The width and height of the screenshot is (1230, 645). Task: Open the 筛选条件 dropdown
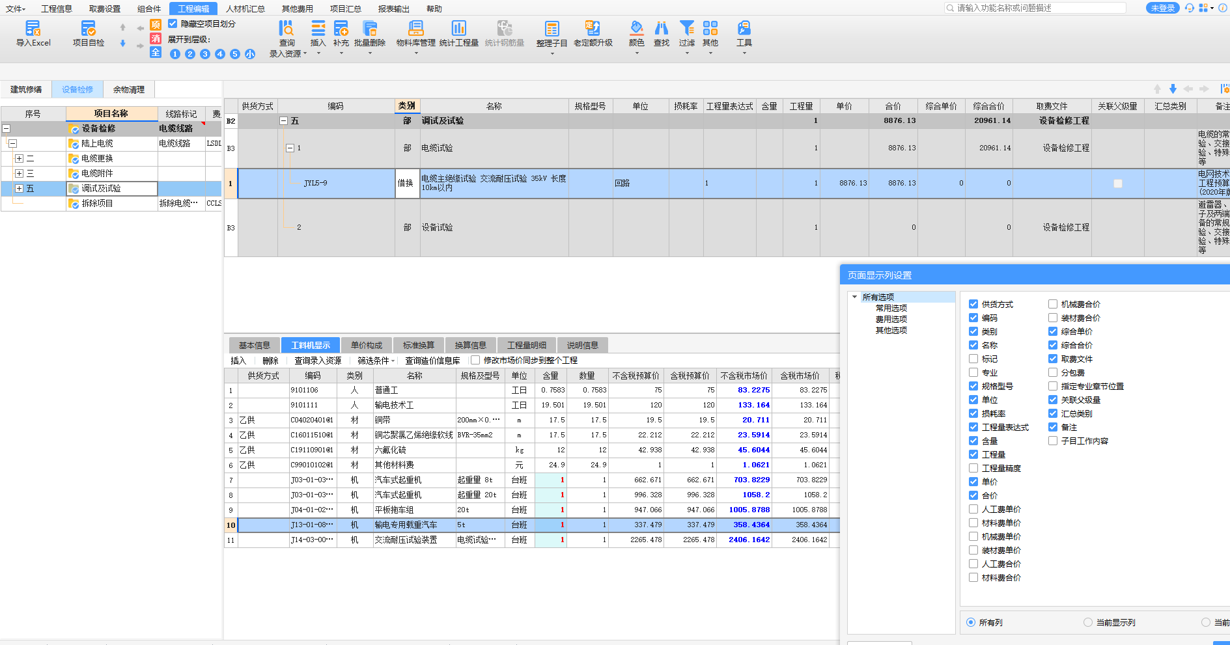pos(376,361)
